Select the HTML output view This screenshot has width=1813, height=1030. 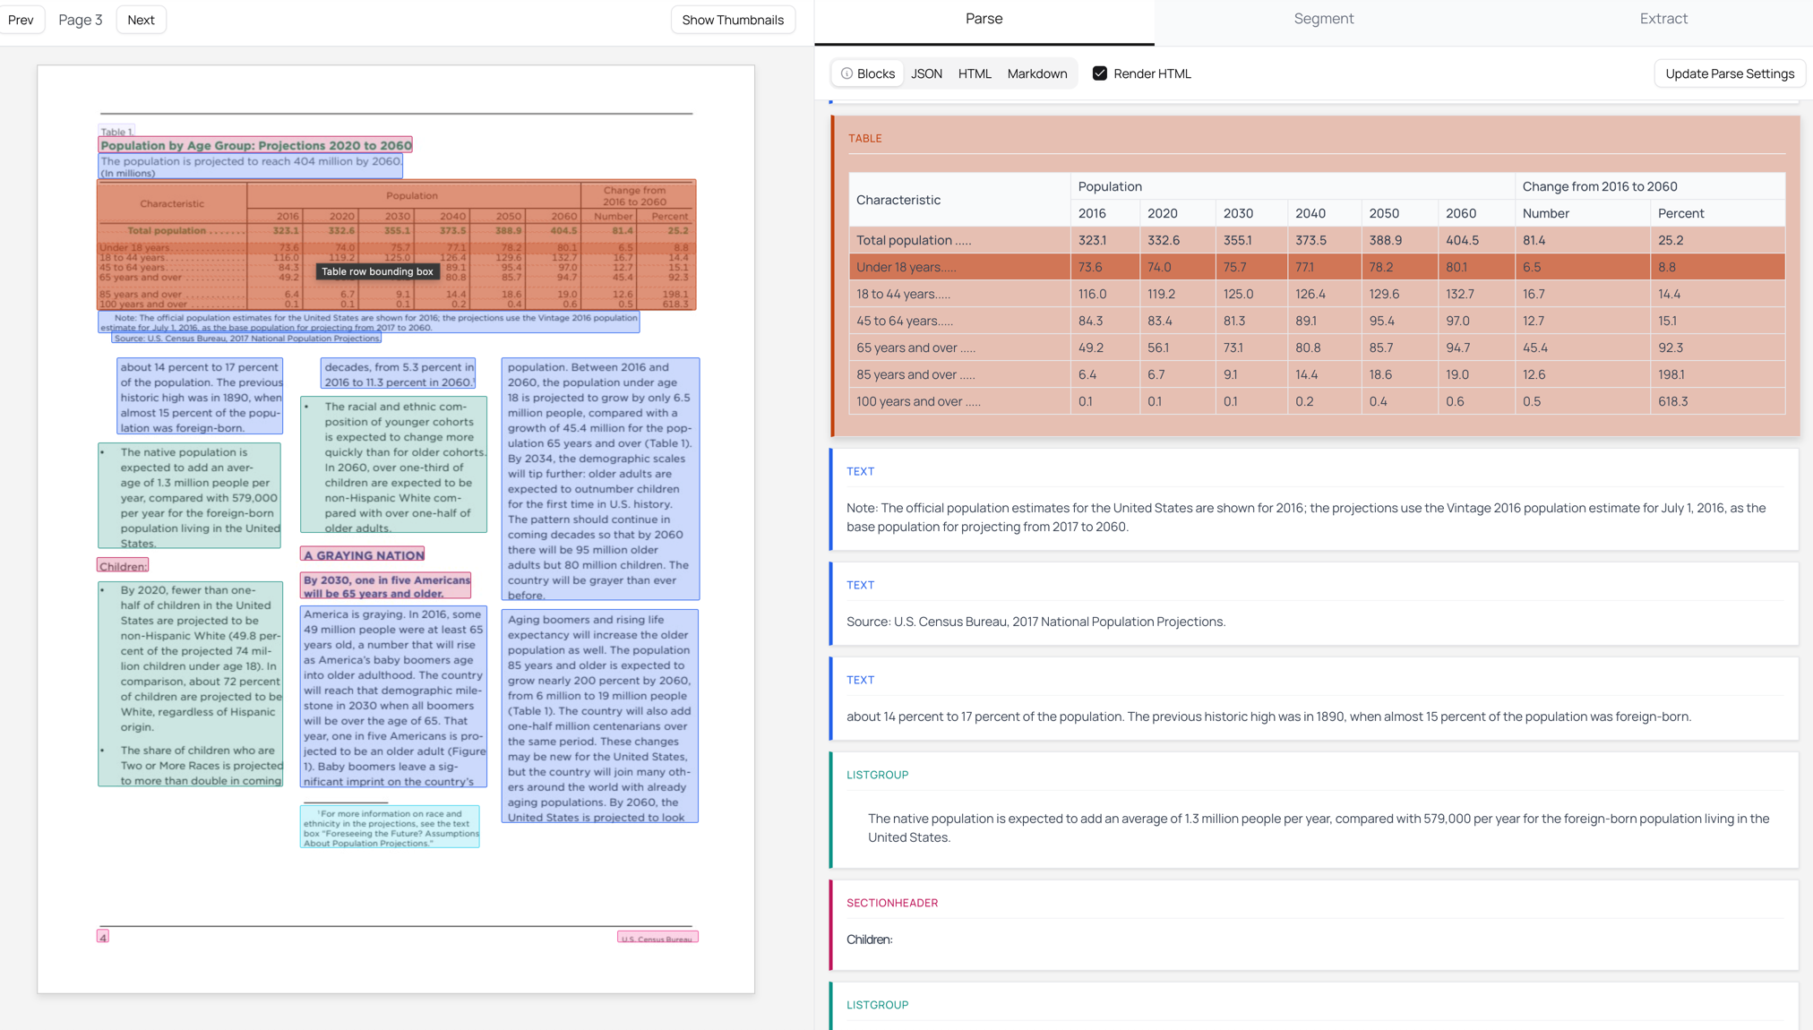tap(975, 73)
